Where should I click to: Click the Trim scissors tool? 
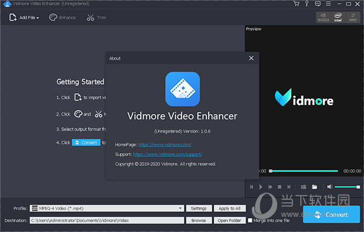tap(96, 18)
